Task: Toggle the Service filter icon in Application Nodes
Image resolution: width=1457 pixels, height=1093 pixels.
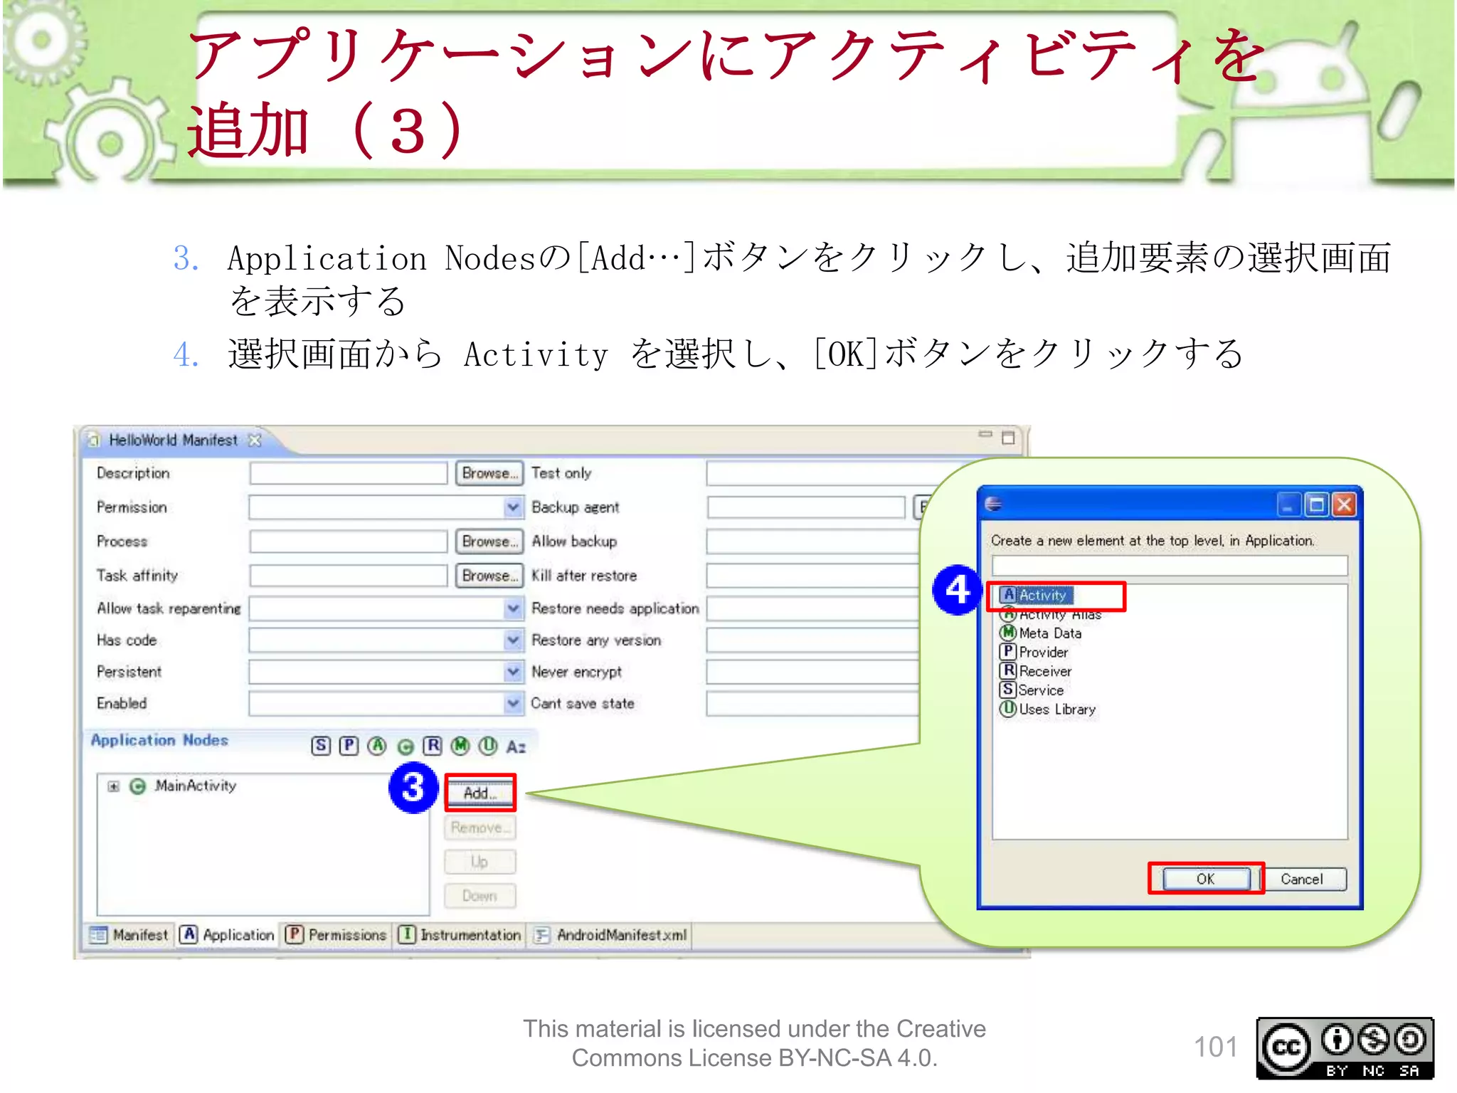Action: pos(321,745)
